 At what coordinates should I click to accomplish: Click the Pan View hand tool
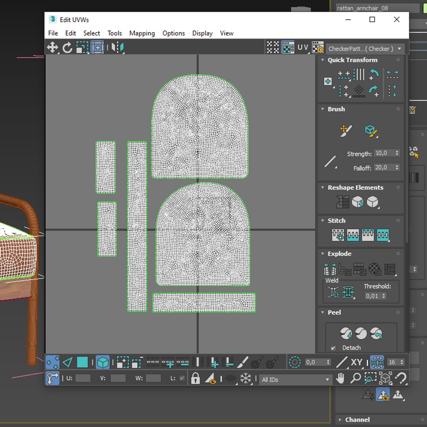340,378
